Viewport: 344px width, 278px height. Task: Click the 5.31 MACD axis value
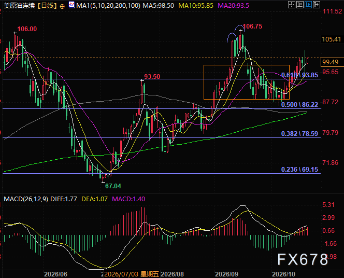pos(328,205)
